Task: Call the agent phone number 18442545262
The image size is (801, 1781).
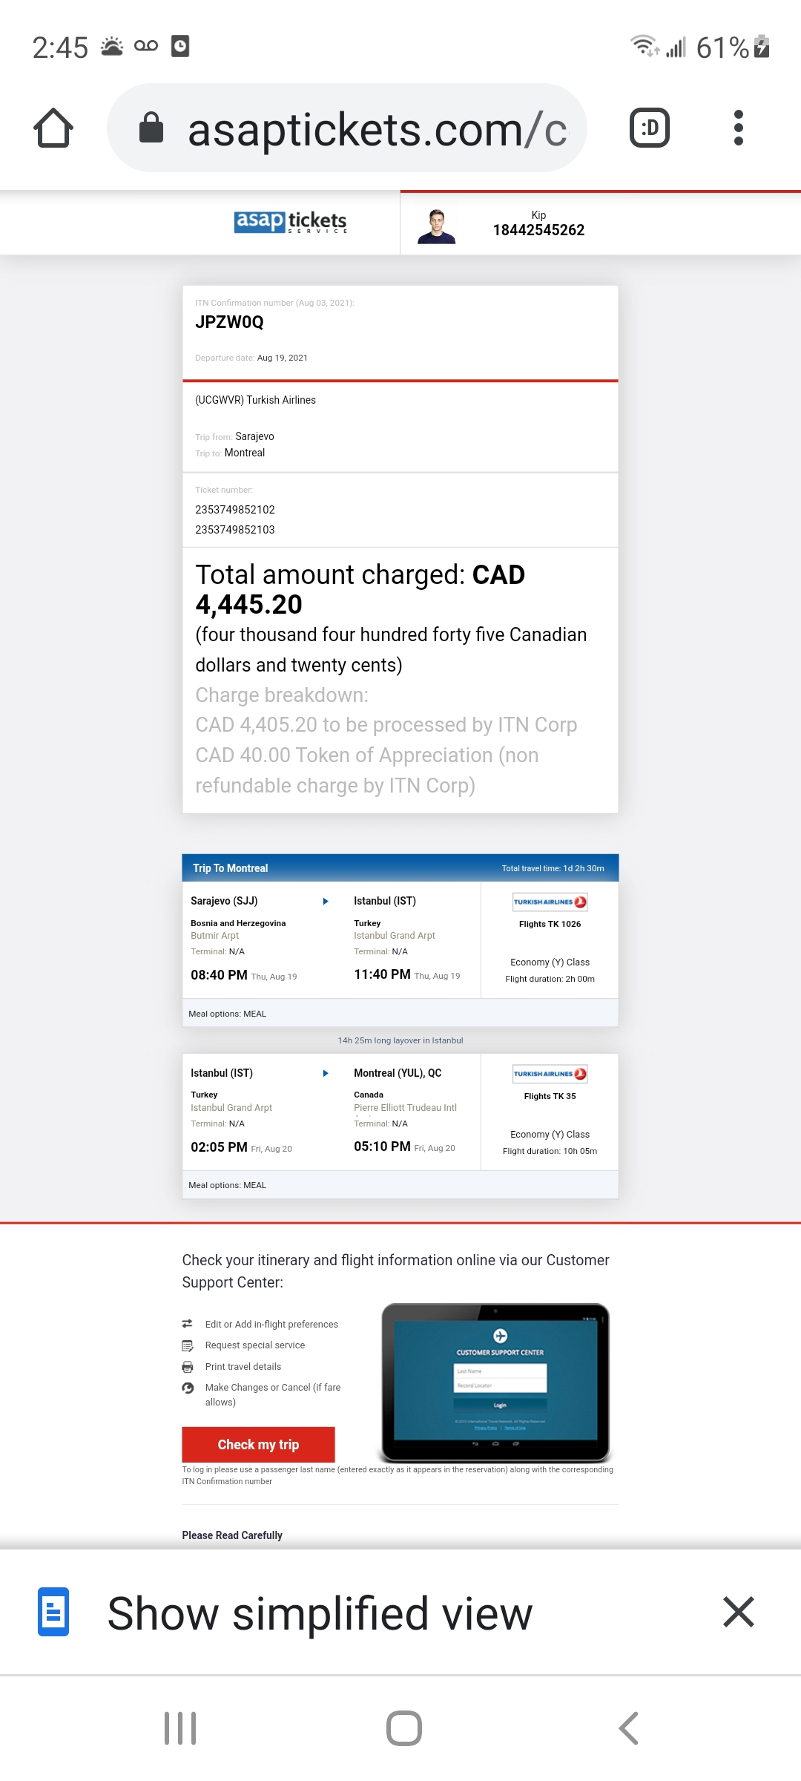Action: point(539,230)
